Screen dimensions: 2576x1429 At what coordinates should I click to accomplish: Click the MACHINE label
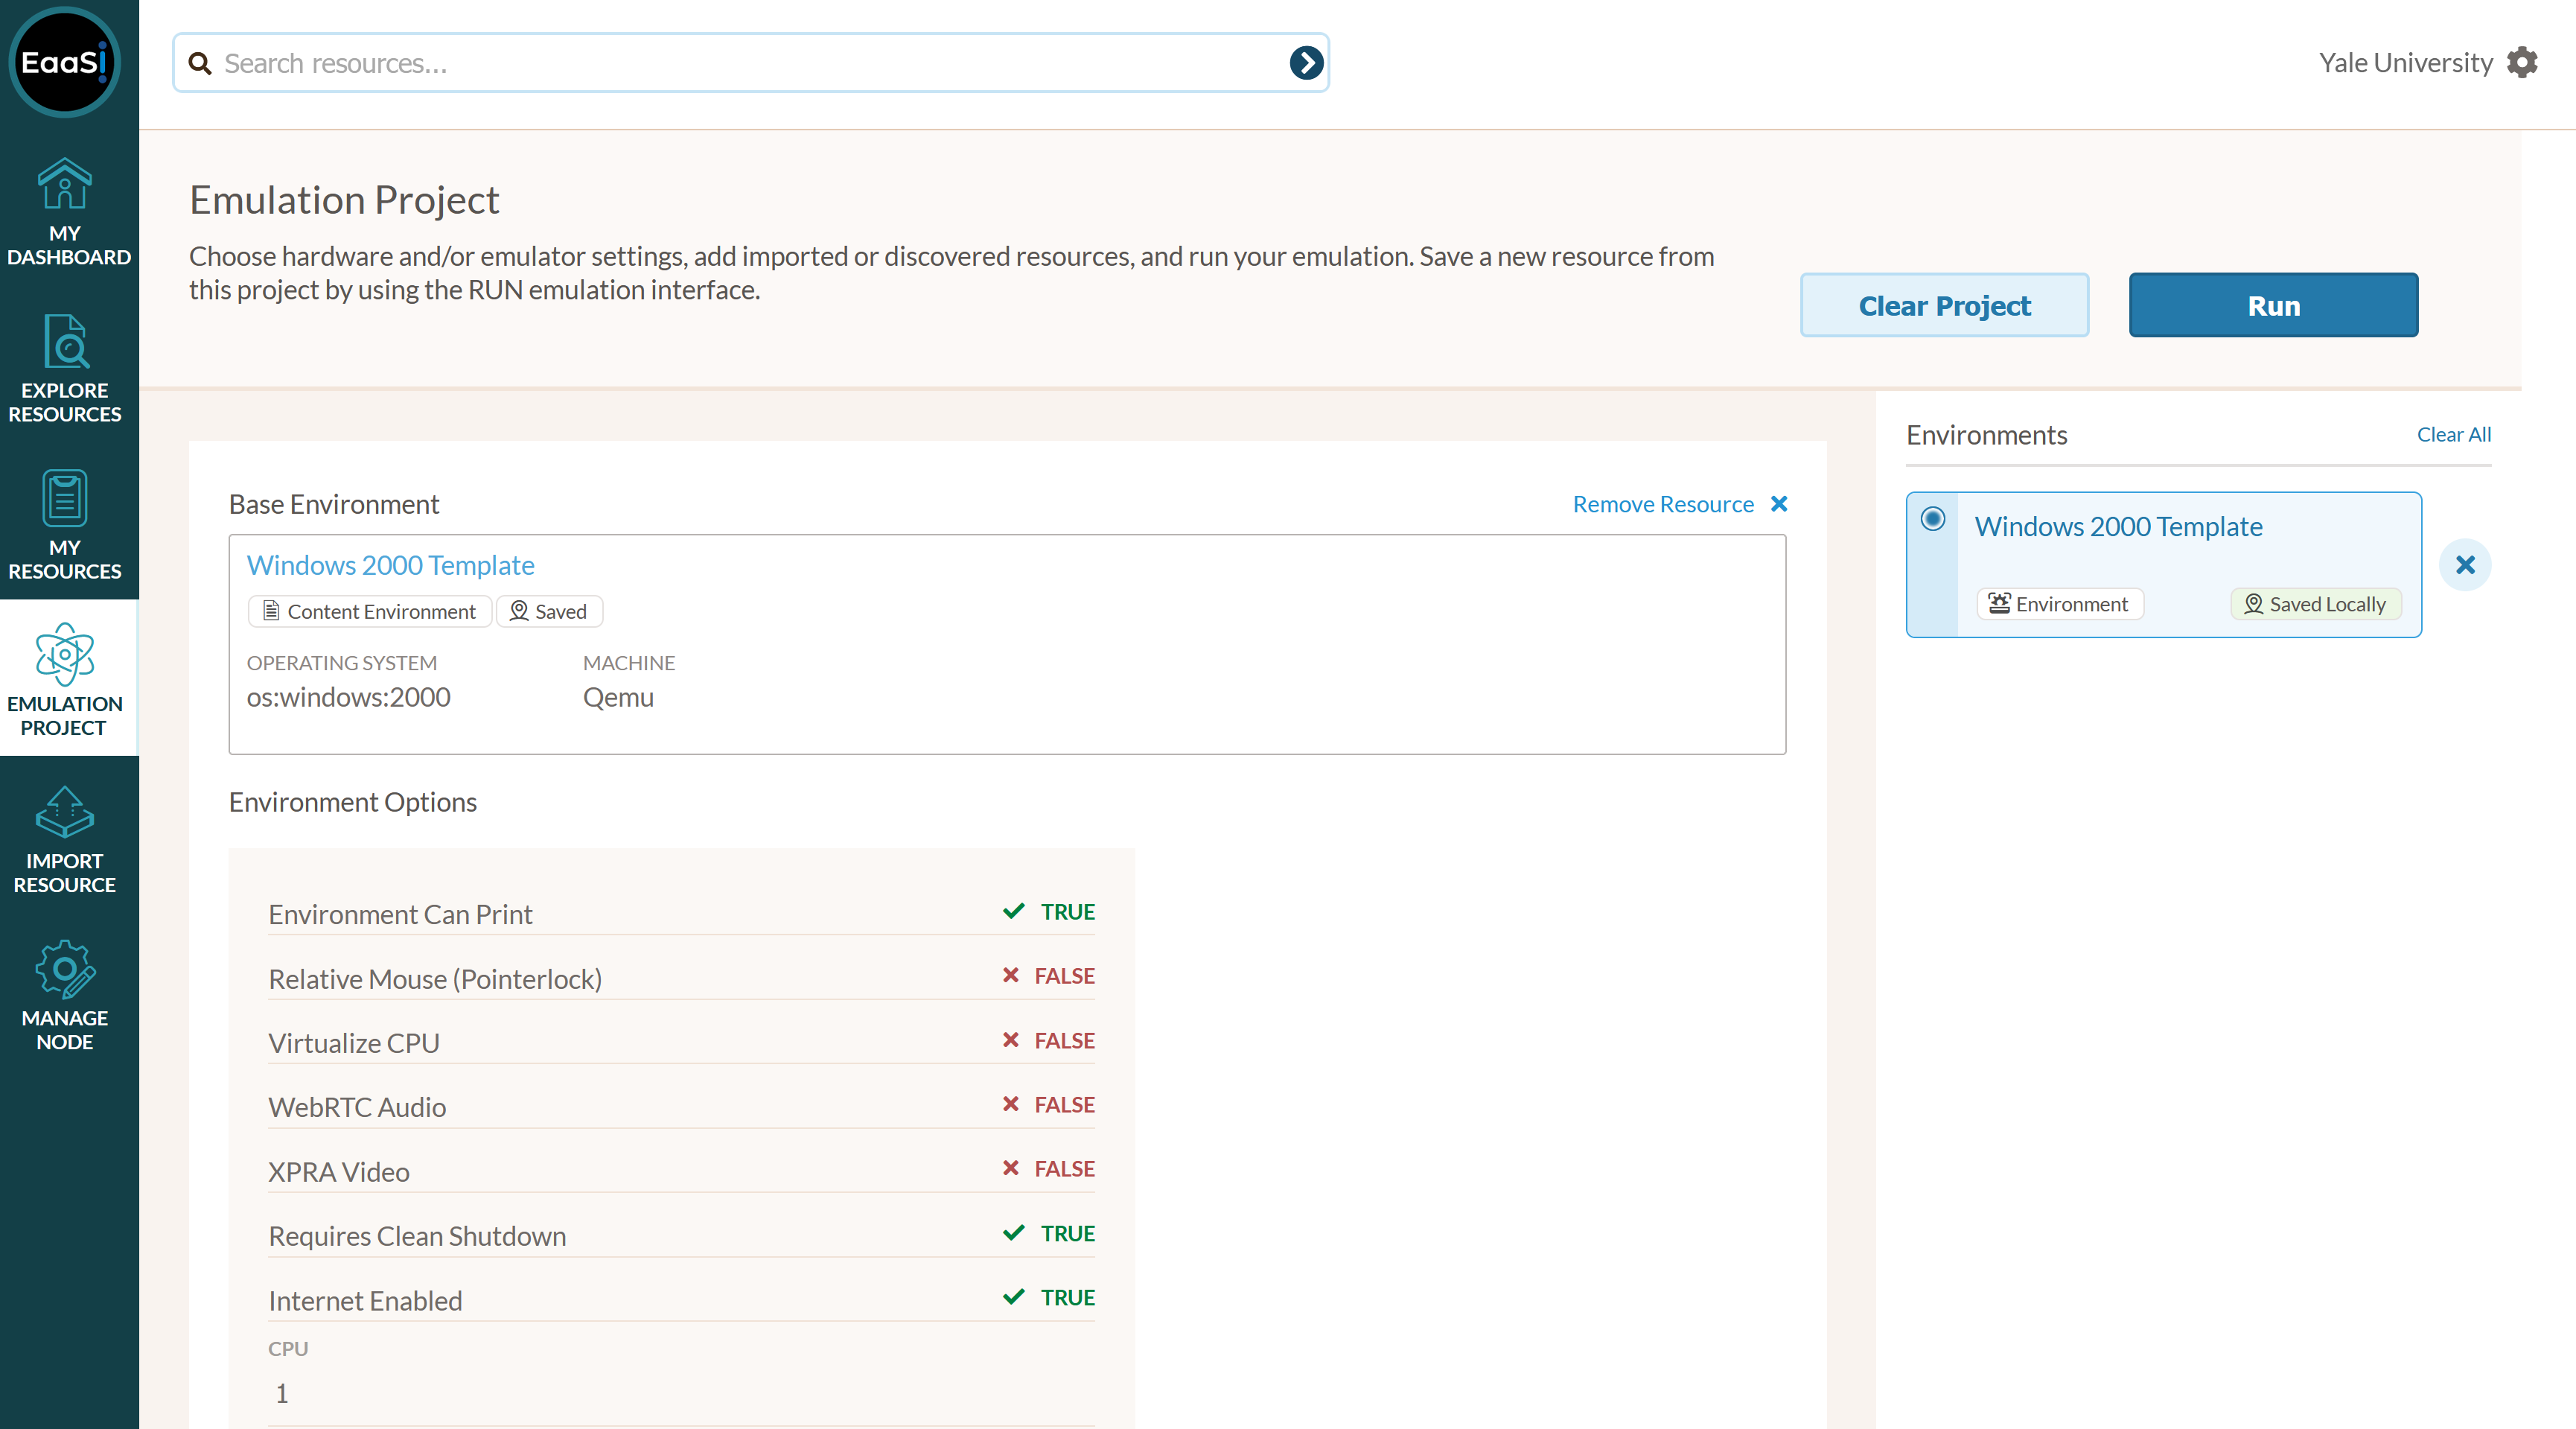(629, 662)
